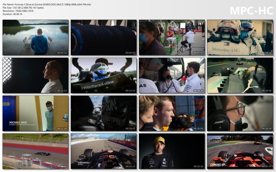
Task: Select the driver close-up thumbnail at 00:26:06
Action: pyautogui.click(x=172, y=113)
